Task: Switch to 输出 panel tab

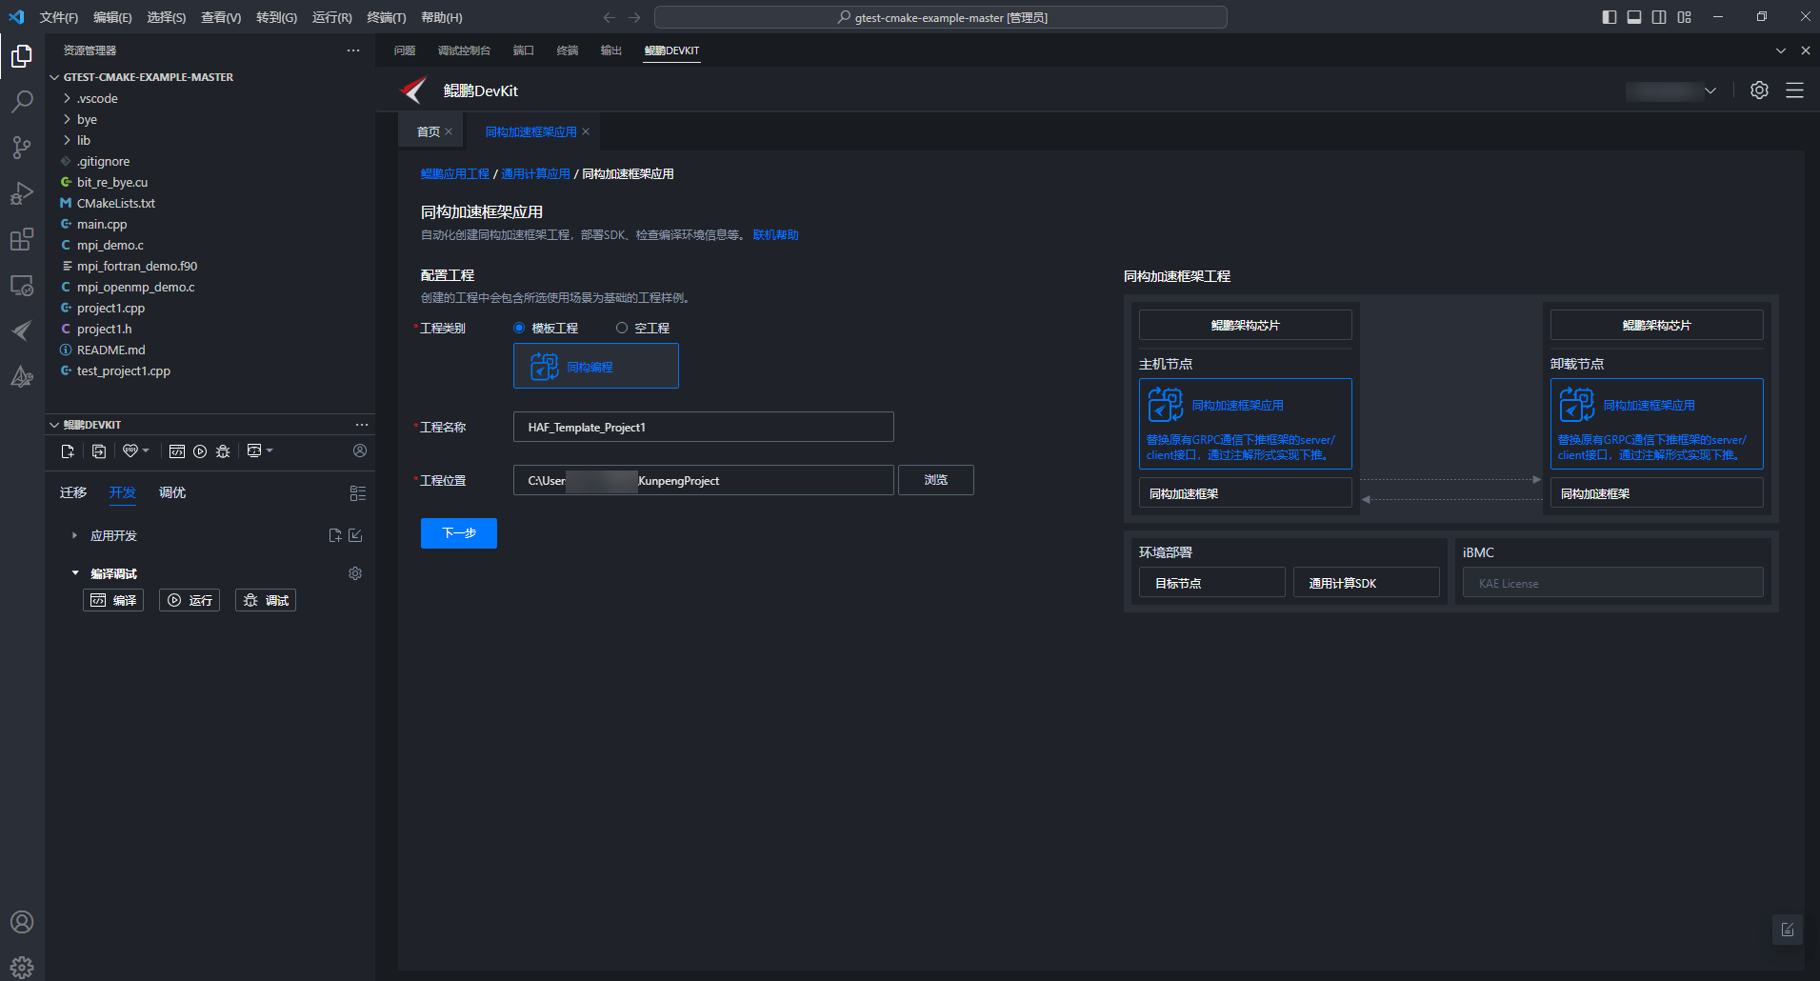Action: 611,50
